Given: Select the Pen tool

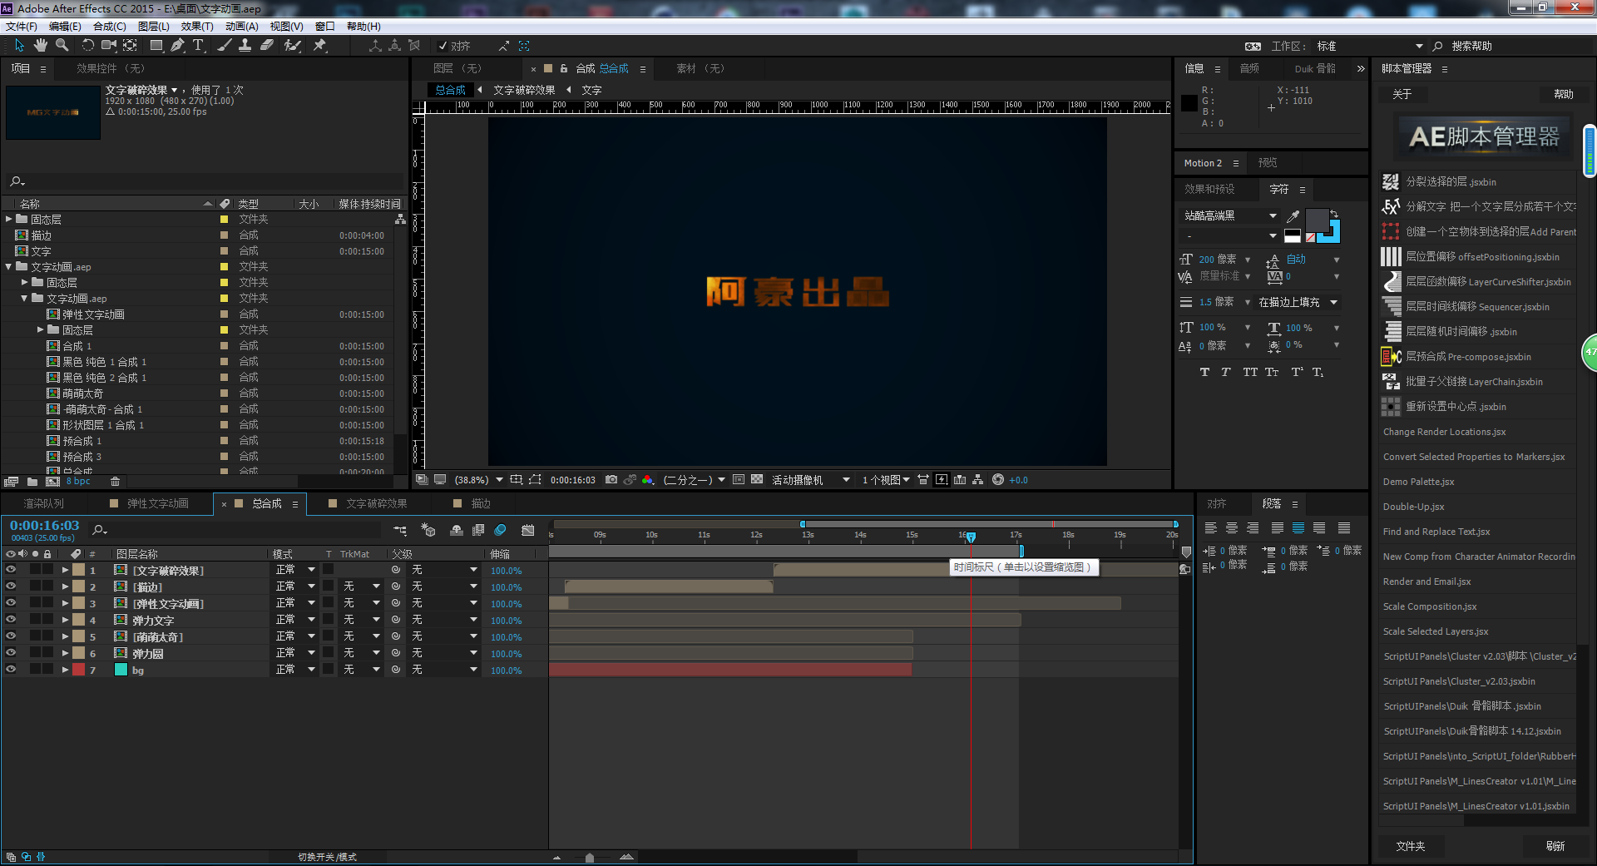Looking at the screenshot, I should tap(177, 46).
